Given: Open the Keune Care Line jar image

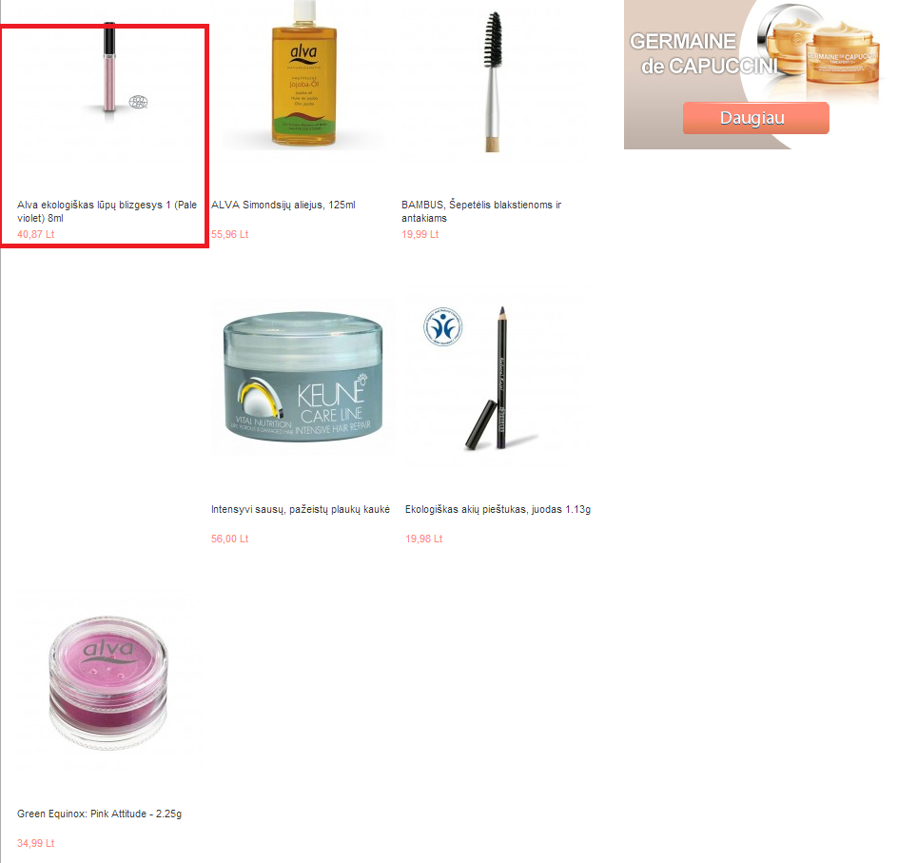Looking at the screenshot, I should [x=303, y=378].
